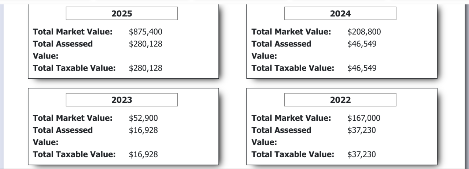
Task: Click the 2022 Total Assessed Value amount
Action: [362, 130]
